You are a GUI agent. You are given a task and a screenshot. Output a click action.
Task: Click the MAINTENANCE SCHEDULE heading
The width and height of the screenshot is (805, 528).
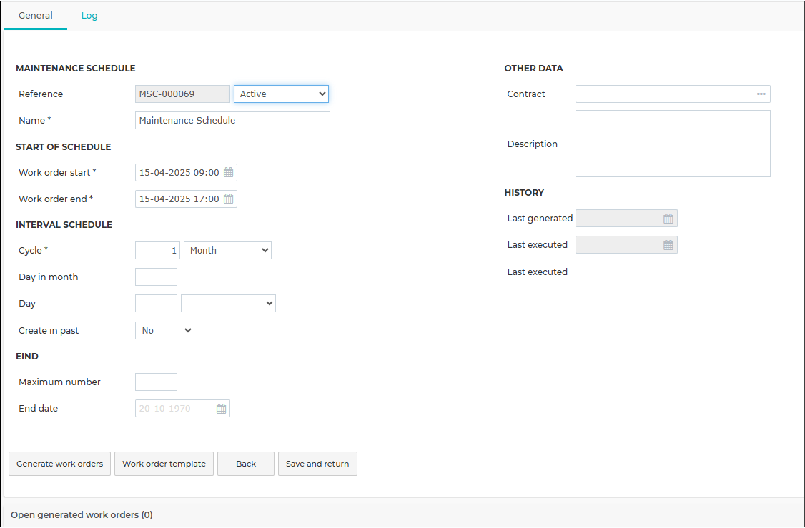coord(76,69)
